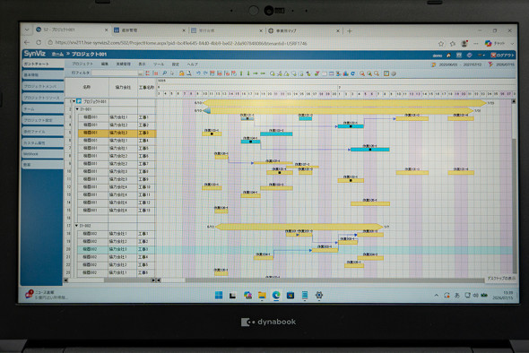Open プロジェクトリソース in the sidebar
This screenshot has height=353, width=529.
coord(42,98)
